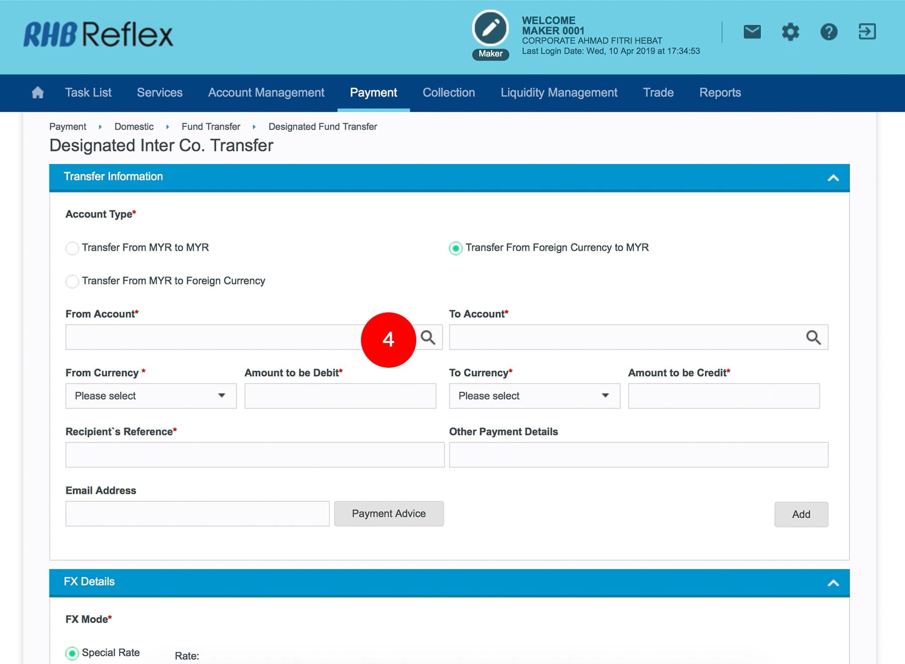Open the mail inbox envelope icon
This screenshot has width=905, height=664.
tap(752, 32)
